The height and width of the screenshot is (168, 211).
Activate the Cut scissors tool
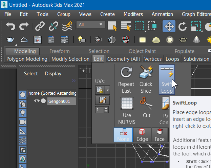[146, 108]
